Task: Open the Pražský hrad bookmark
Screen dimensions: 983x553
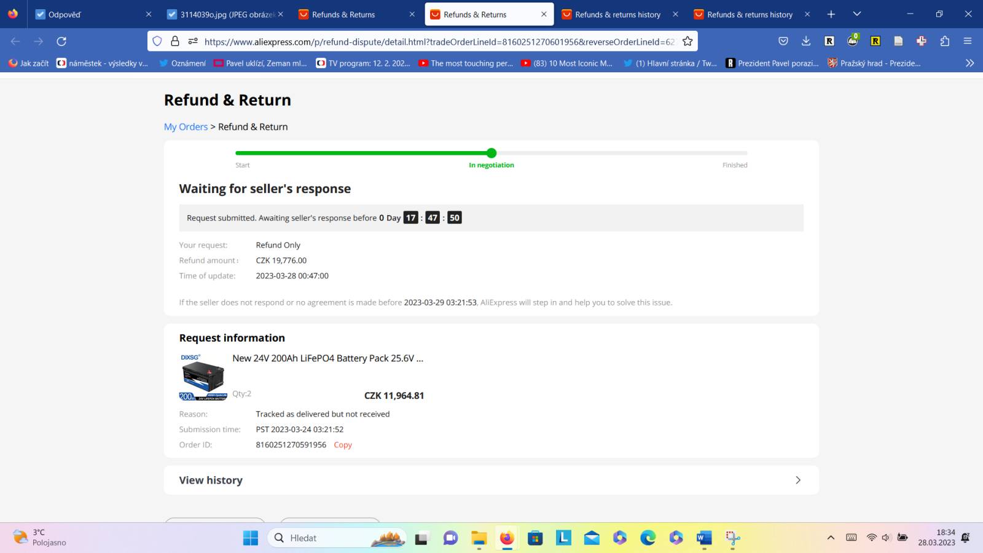Action: (874, 63)
